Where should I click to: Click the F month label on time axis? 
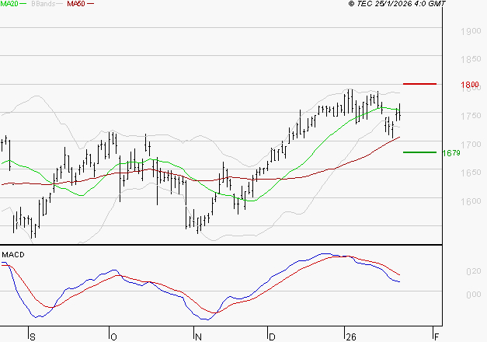437,337
